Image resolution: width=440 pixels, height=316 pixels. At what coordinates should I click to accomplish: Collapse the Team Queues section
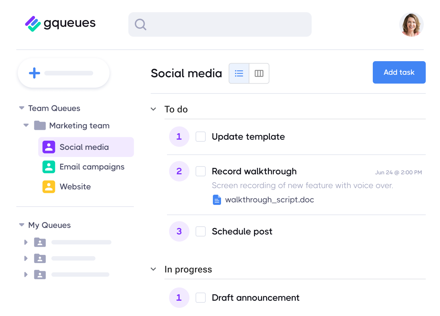pos(22,108)
